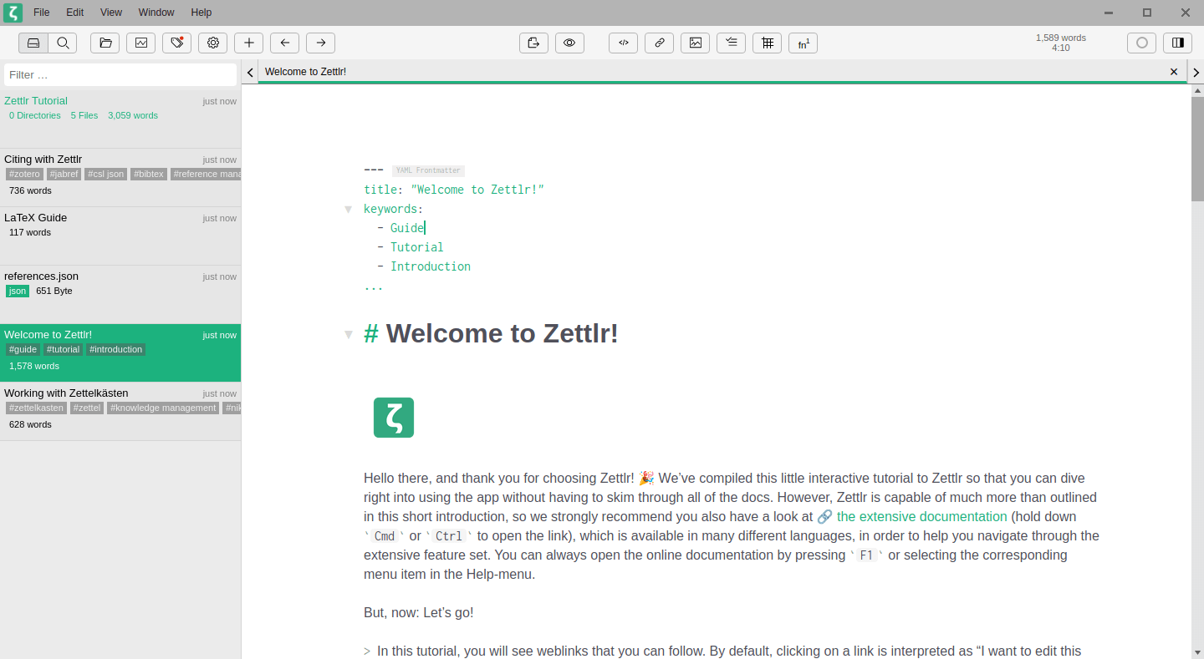Open the global search tool

(x=63, y=43)
